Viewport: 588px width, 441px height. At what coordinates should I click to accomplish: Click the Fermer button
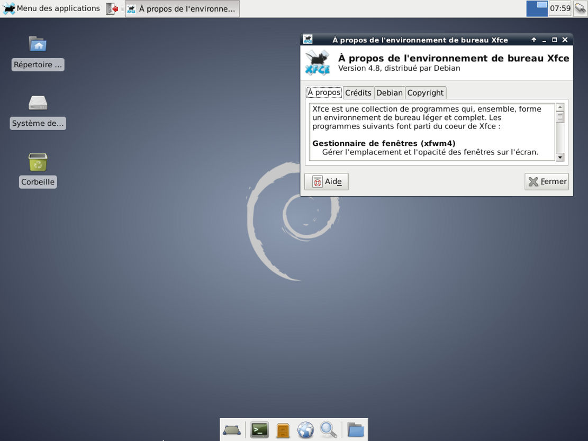coord(547,181)
